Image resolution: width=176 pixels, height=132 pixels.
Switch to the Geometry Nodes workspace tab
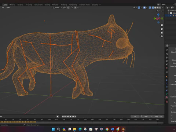(84, 5)
